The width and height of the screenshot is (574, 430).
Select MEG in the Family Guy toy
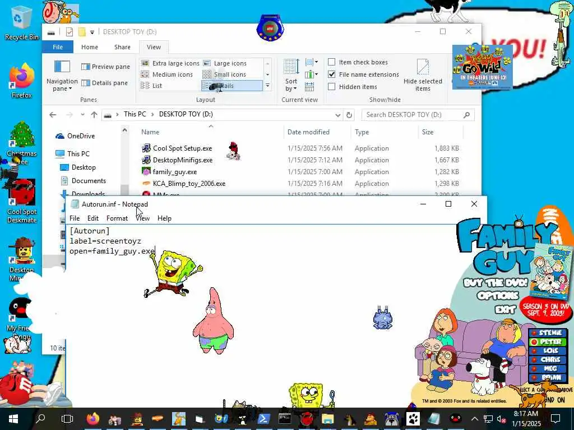pos(548,368)
